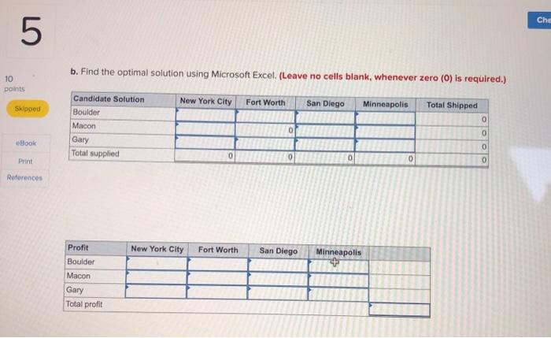
Task: Click the Total Shipped value for Gary row
Action: pos(452,147)
